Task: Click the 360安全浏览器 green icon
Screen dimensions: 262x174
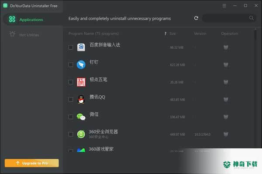Action: pyautogui.click(x=81, y=134)
